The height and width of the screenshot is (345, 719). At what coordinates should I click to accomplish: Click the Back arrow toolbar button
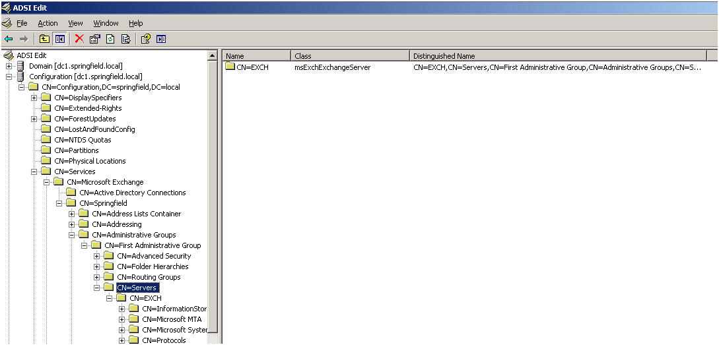[9, 40]
